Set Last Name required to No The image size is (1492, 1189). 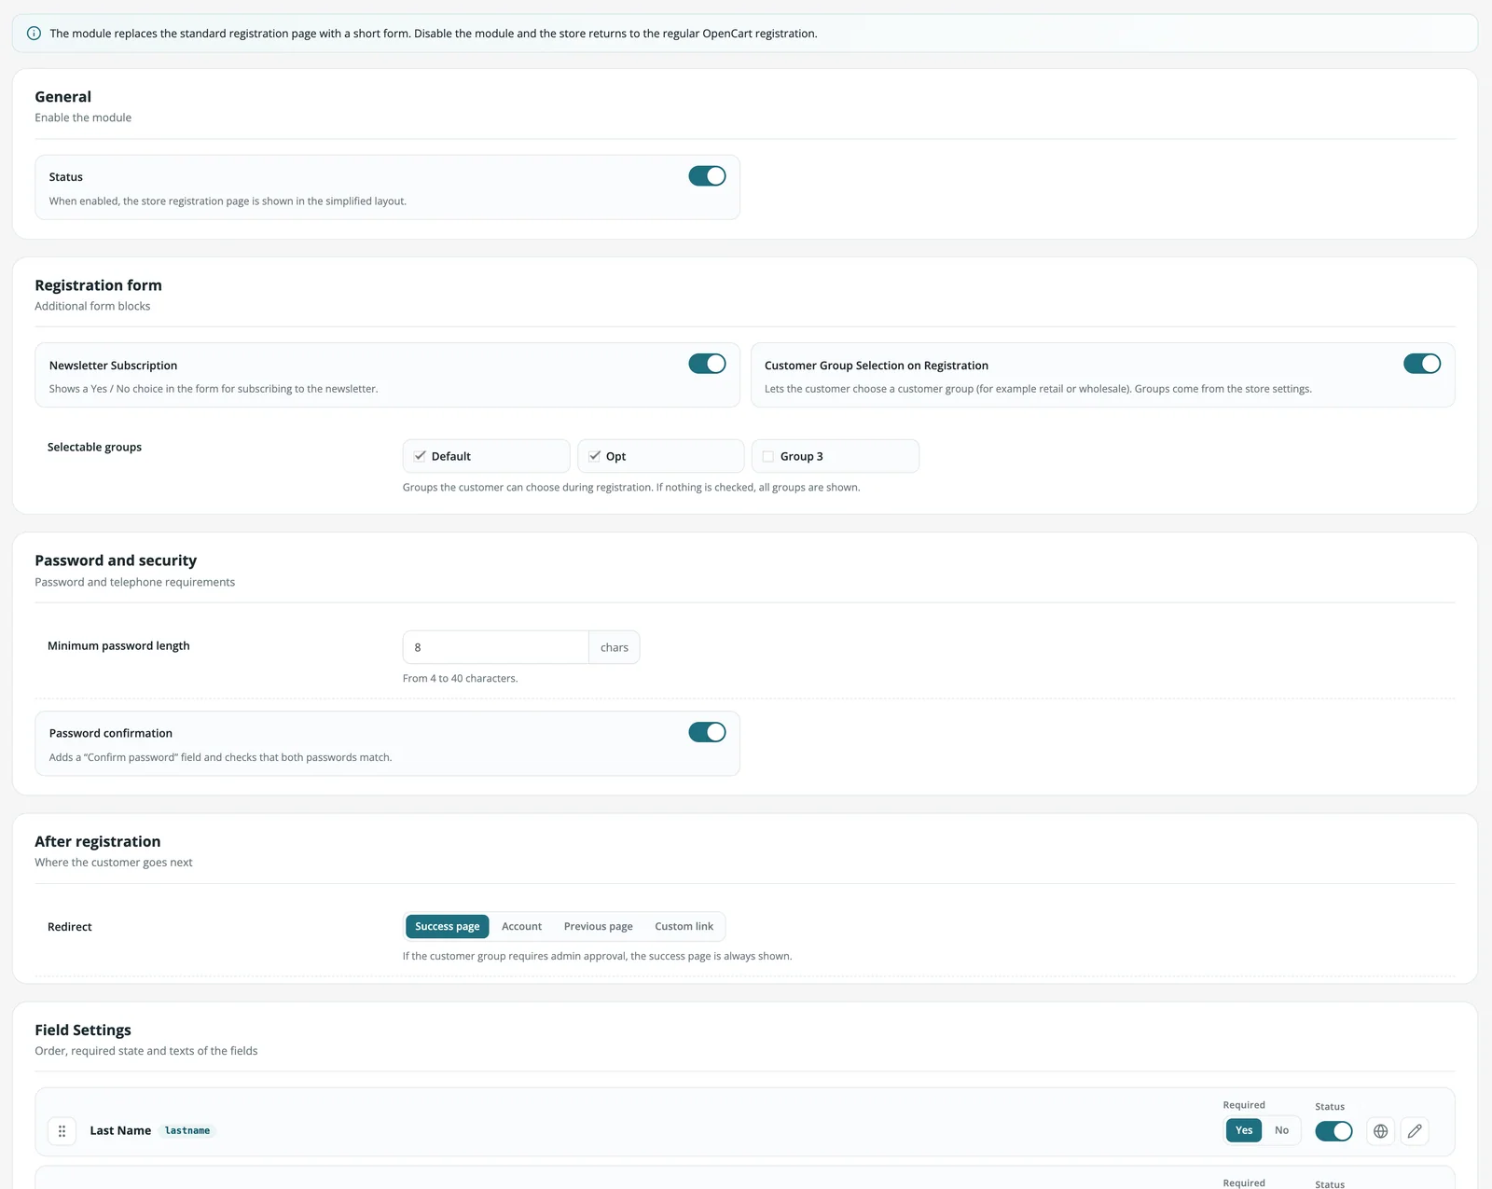pyautogui.click(x=1281, y=1130)
